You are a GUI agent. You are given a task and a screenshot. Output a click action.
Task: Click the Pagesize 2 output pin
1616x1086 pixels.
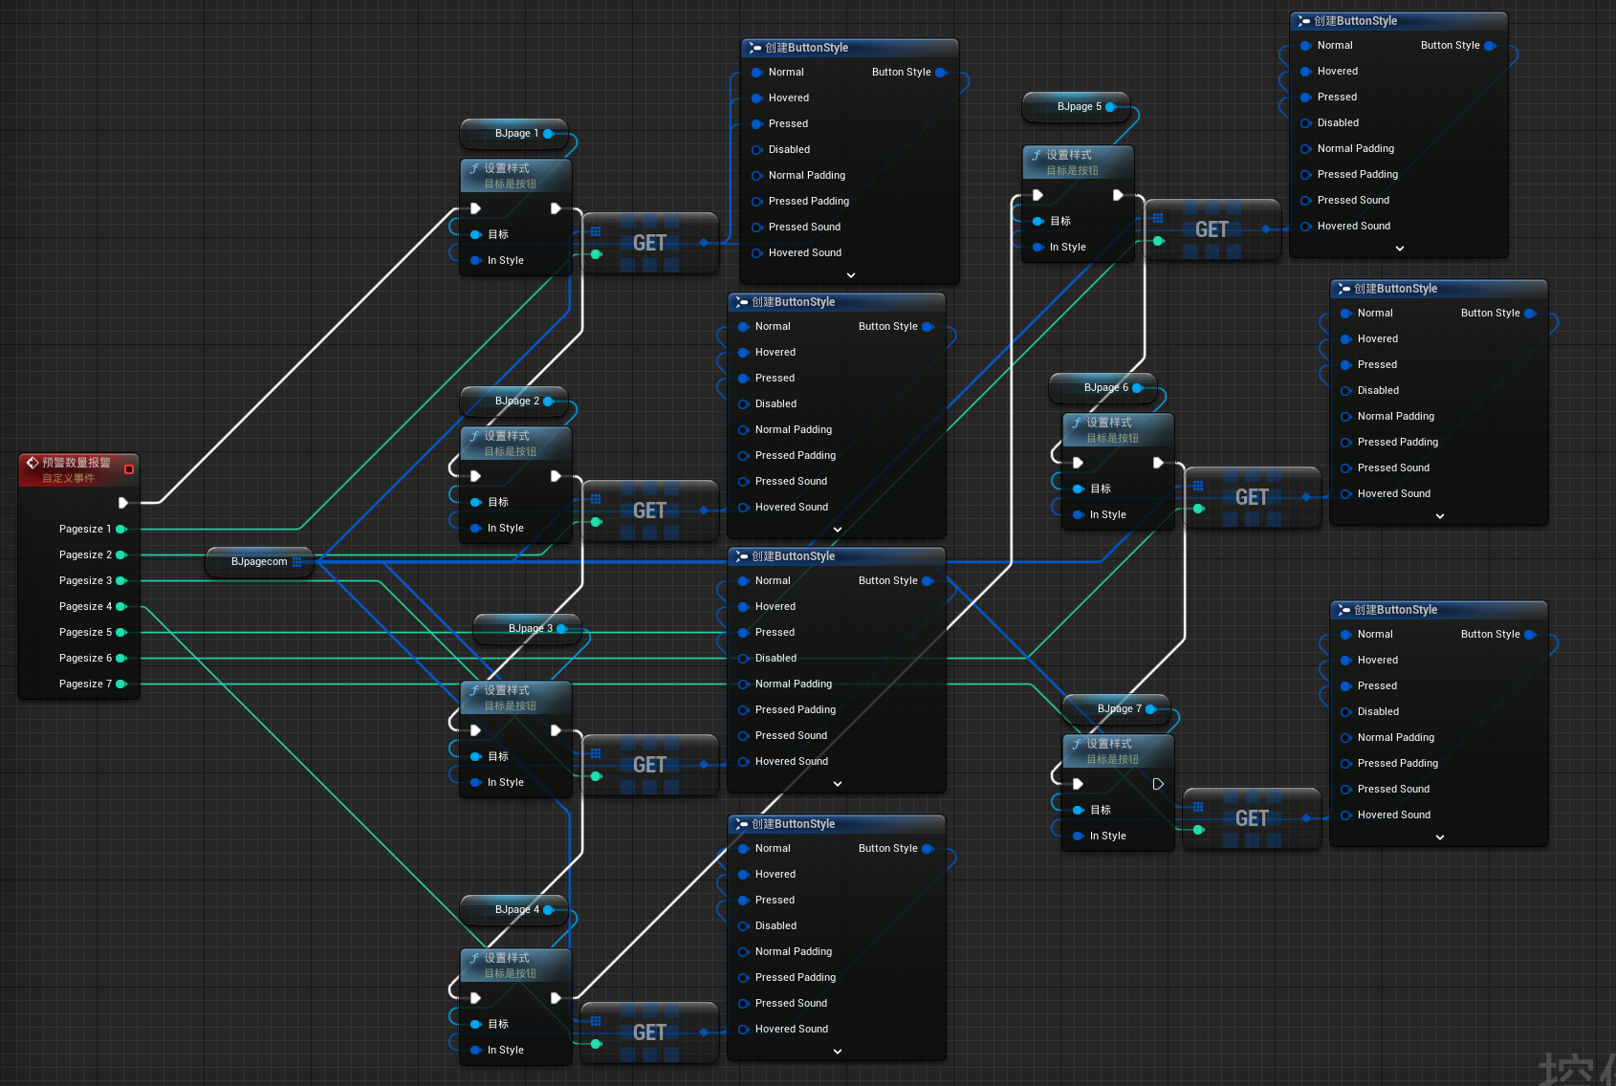(121, 554)
